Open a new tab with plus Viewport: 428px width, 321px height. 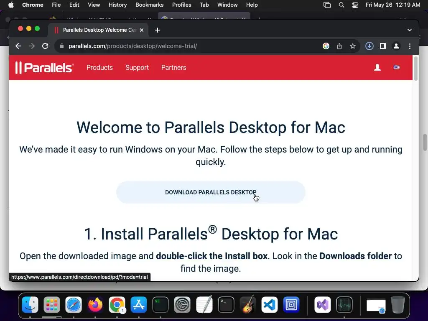click(x=158, y=30)
